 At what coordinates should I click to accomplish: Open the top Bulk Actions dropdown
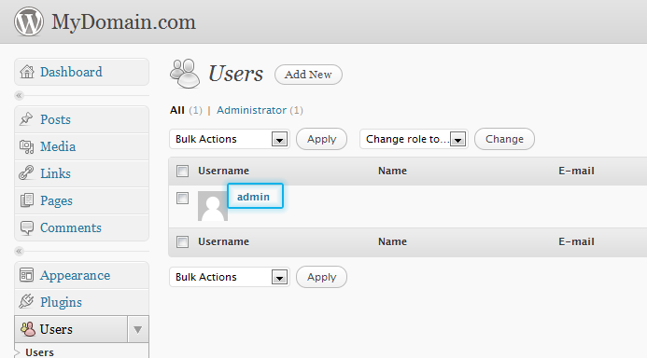[229, 139]
